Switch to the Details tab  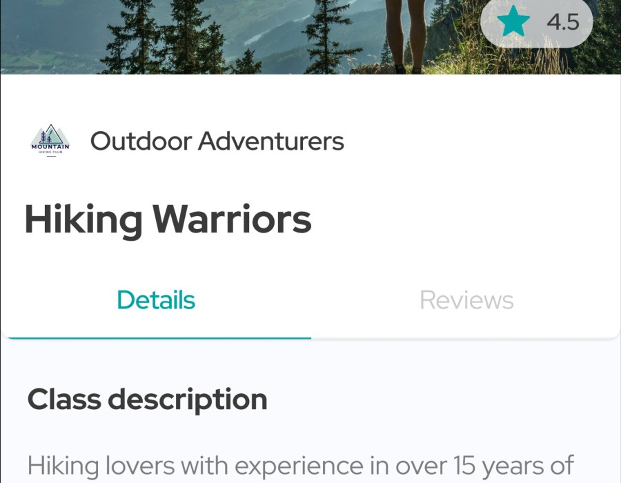click(x=156, y=300)
